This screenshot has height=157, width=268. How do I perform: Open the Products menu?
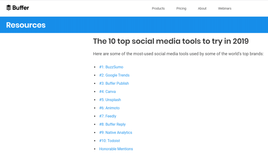pyautogui.click(x=158, y=9)
